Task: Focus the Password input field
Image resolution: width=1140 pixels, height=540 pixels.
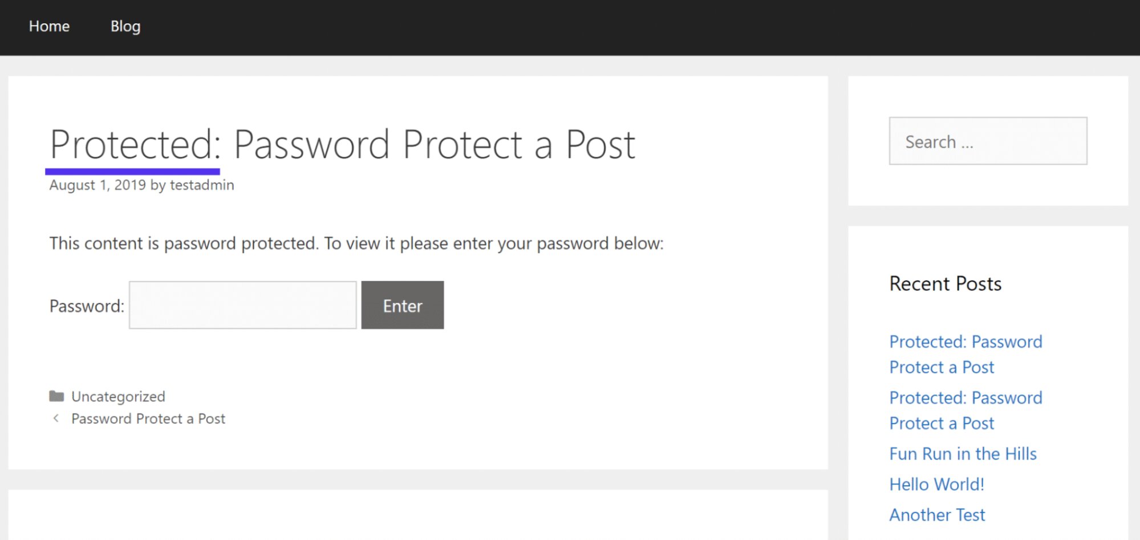Action: (x=243, y=305)
